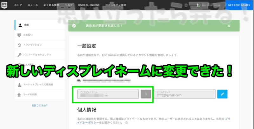This screenshot has width=254, height=129.
Task: Click the お困りですか？ help link
Action: [x=40, y=105]
